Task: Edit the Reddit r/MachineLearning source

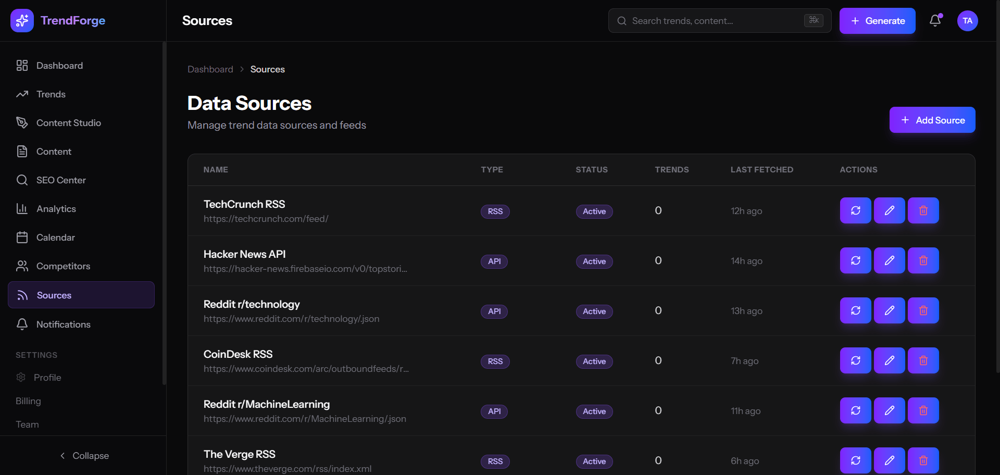Action: tap(890, 410)
